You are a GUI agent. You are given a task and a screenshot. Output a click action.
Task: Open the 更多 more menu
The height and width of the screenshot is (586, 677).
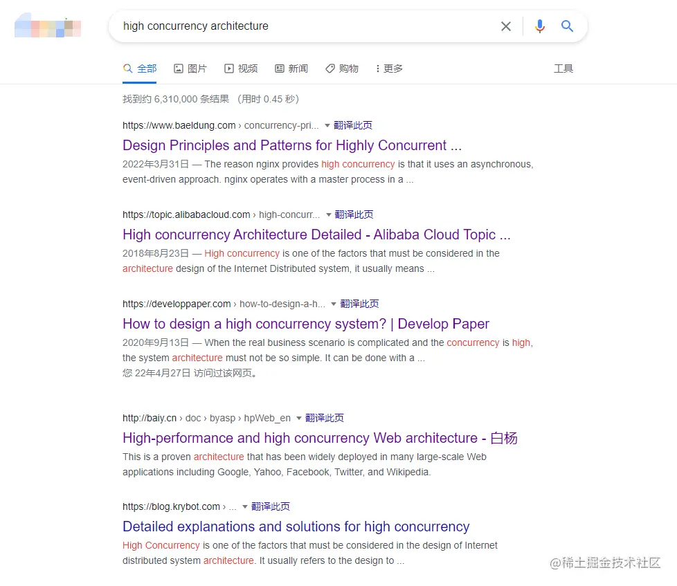(x=390, y=68)
